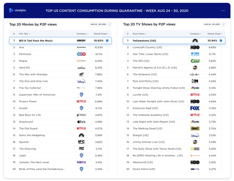Screen dimensions: 234x181
Task: Click Comedy Central logo beside The Daily Show
Action: point(195,149)
